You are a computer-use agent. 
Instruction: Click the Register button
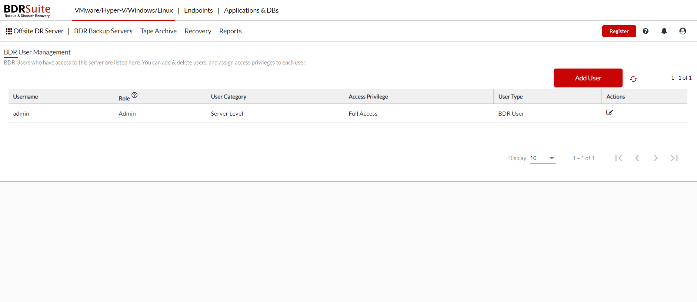point(619,31)
